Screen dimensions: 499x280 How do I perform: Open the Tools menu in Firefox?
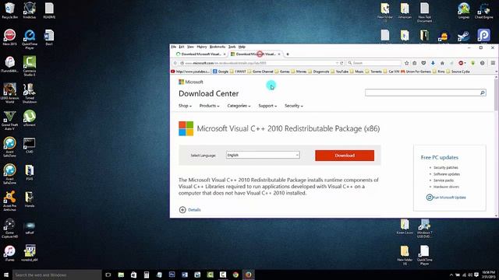[232, 47]
